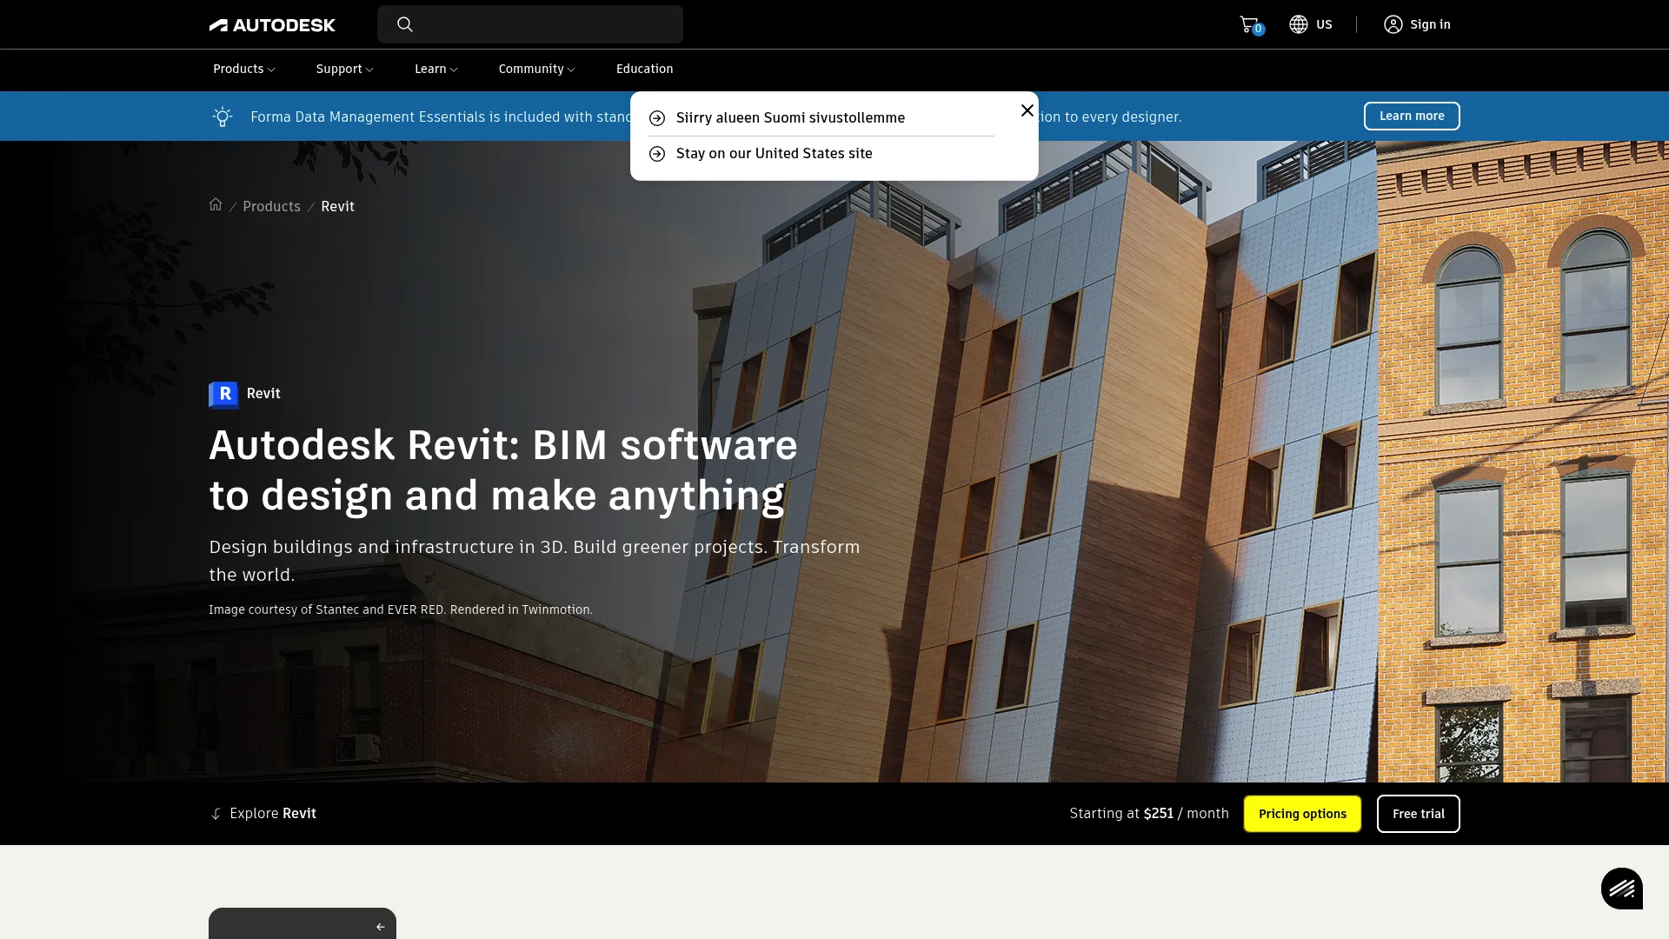Click the Forma Data Management banner text
Image resolution: width=1669 pixels, height=939 pixels.
coord(442,117)
